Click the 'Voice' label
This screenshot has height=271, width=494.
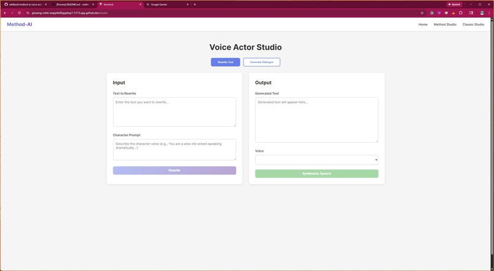point(259,151)
